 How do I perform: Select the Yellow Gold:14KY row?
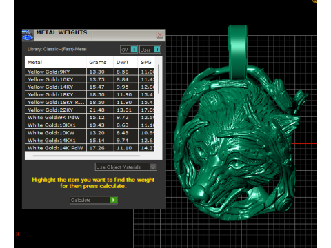coord(90,87)
